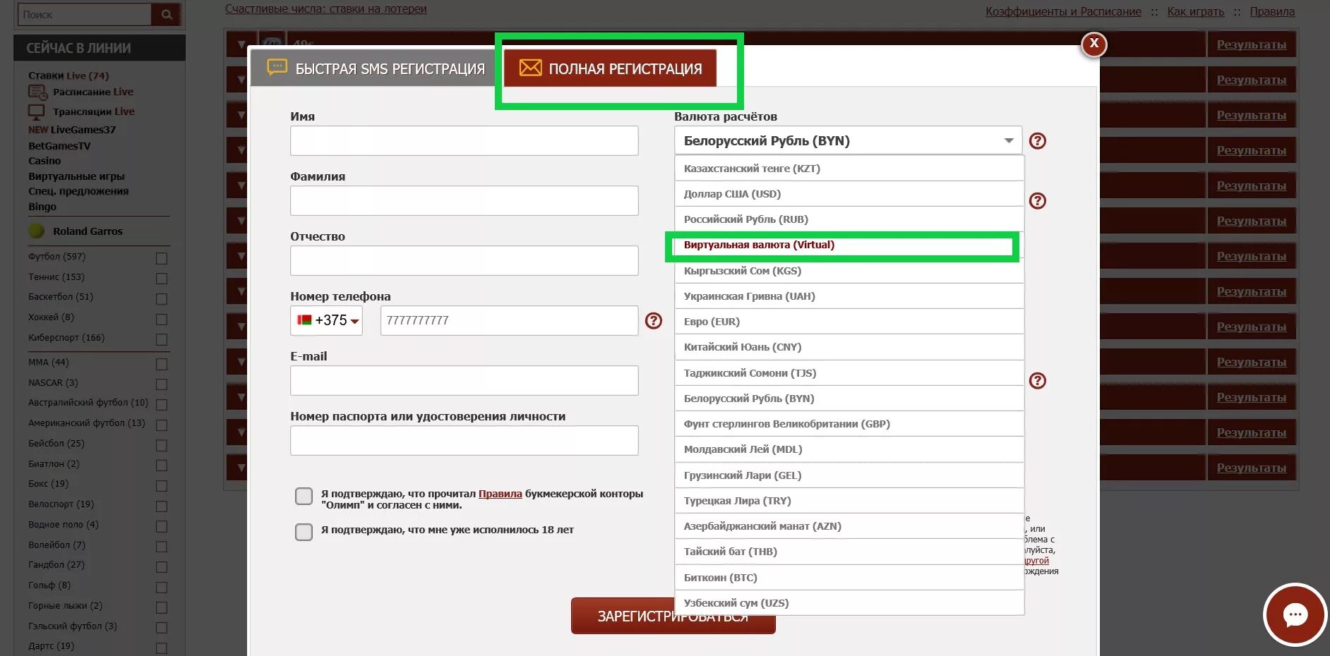The height and width of the screenshot is (656, 1330).
Task: Switch to Быстрая SMS регистрация tab
Action: [x=376, y=68]
